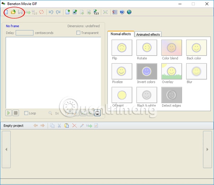The width and height of the screenshot is (214, 185).
Task: Import numbered image sequence icon
Action: click(96, 12)
